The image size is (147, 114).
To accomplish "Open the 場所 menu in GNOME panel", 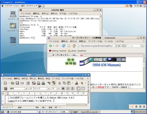I will 23,6.
